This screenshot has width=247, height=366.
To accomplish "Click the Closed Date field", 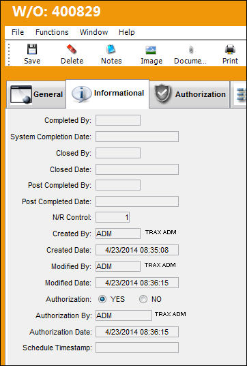I will [137, 169].
